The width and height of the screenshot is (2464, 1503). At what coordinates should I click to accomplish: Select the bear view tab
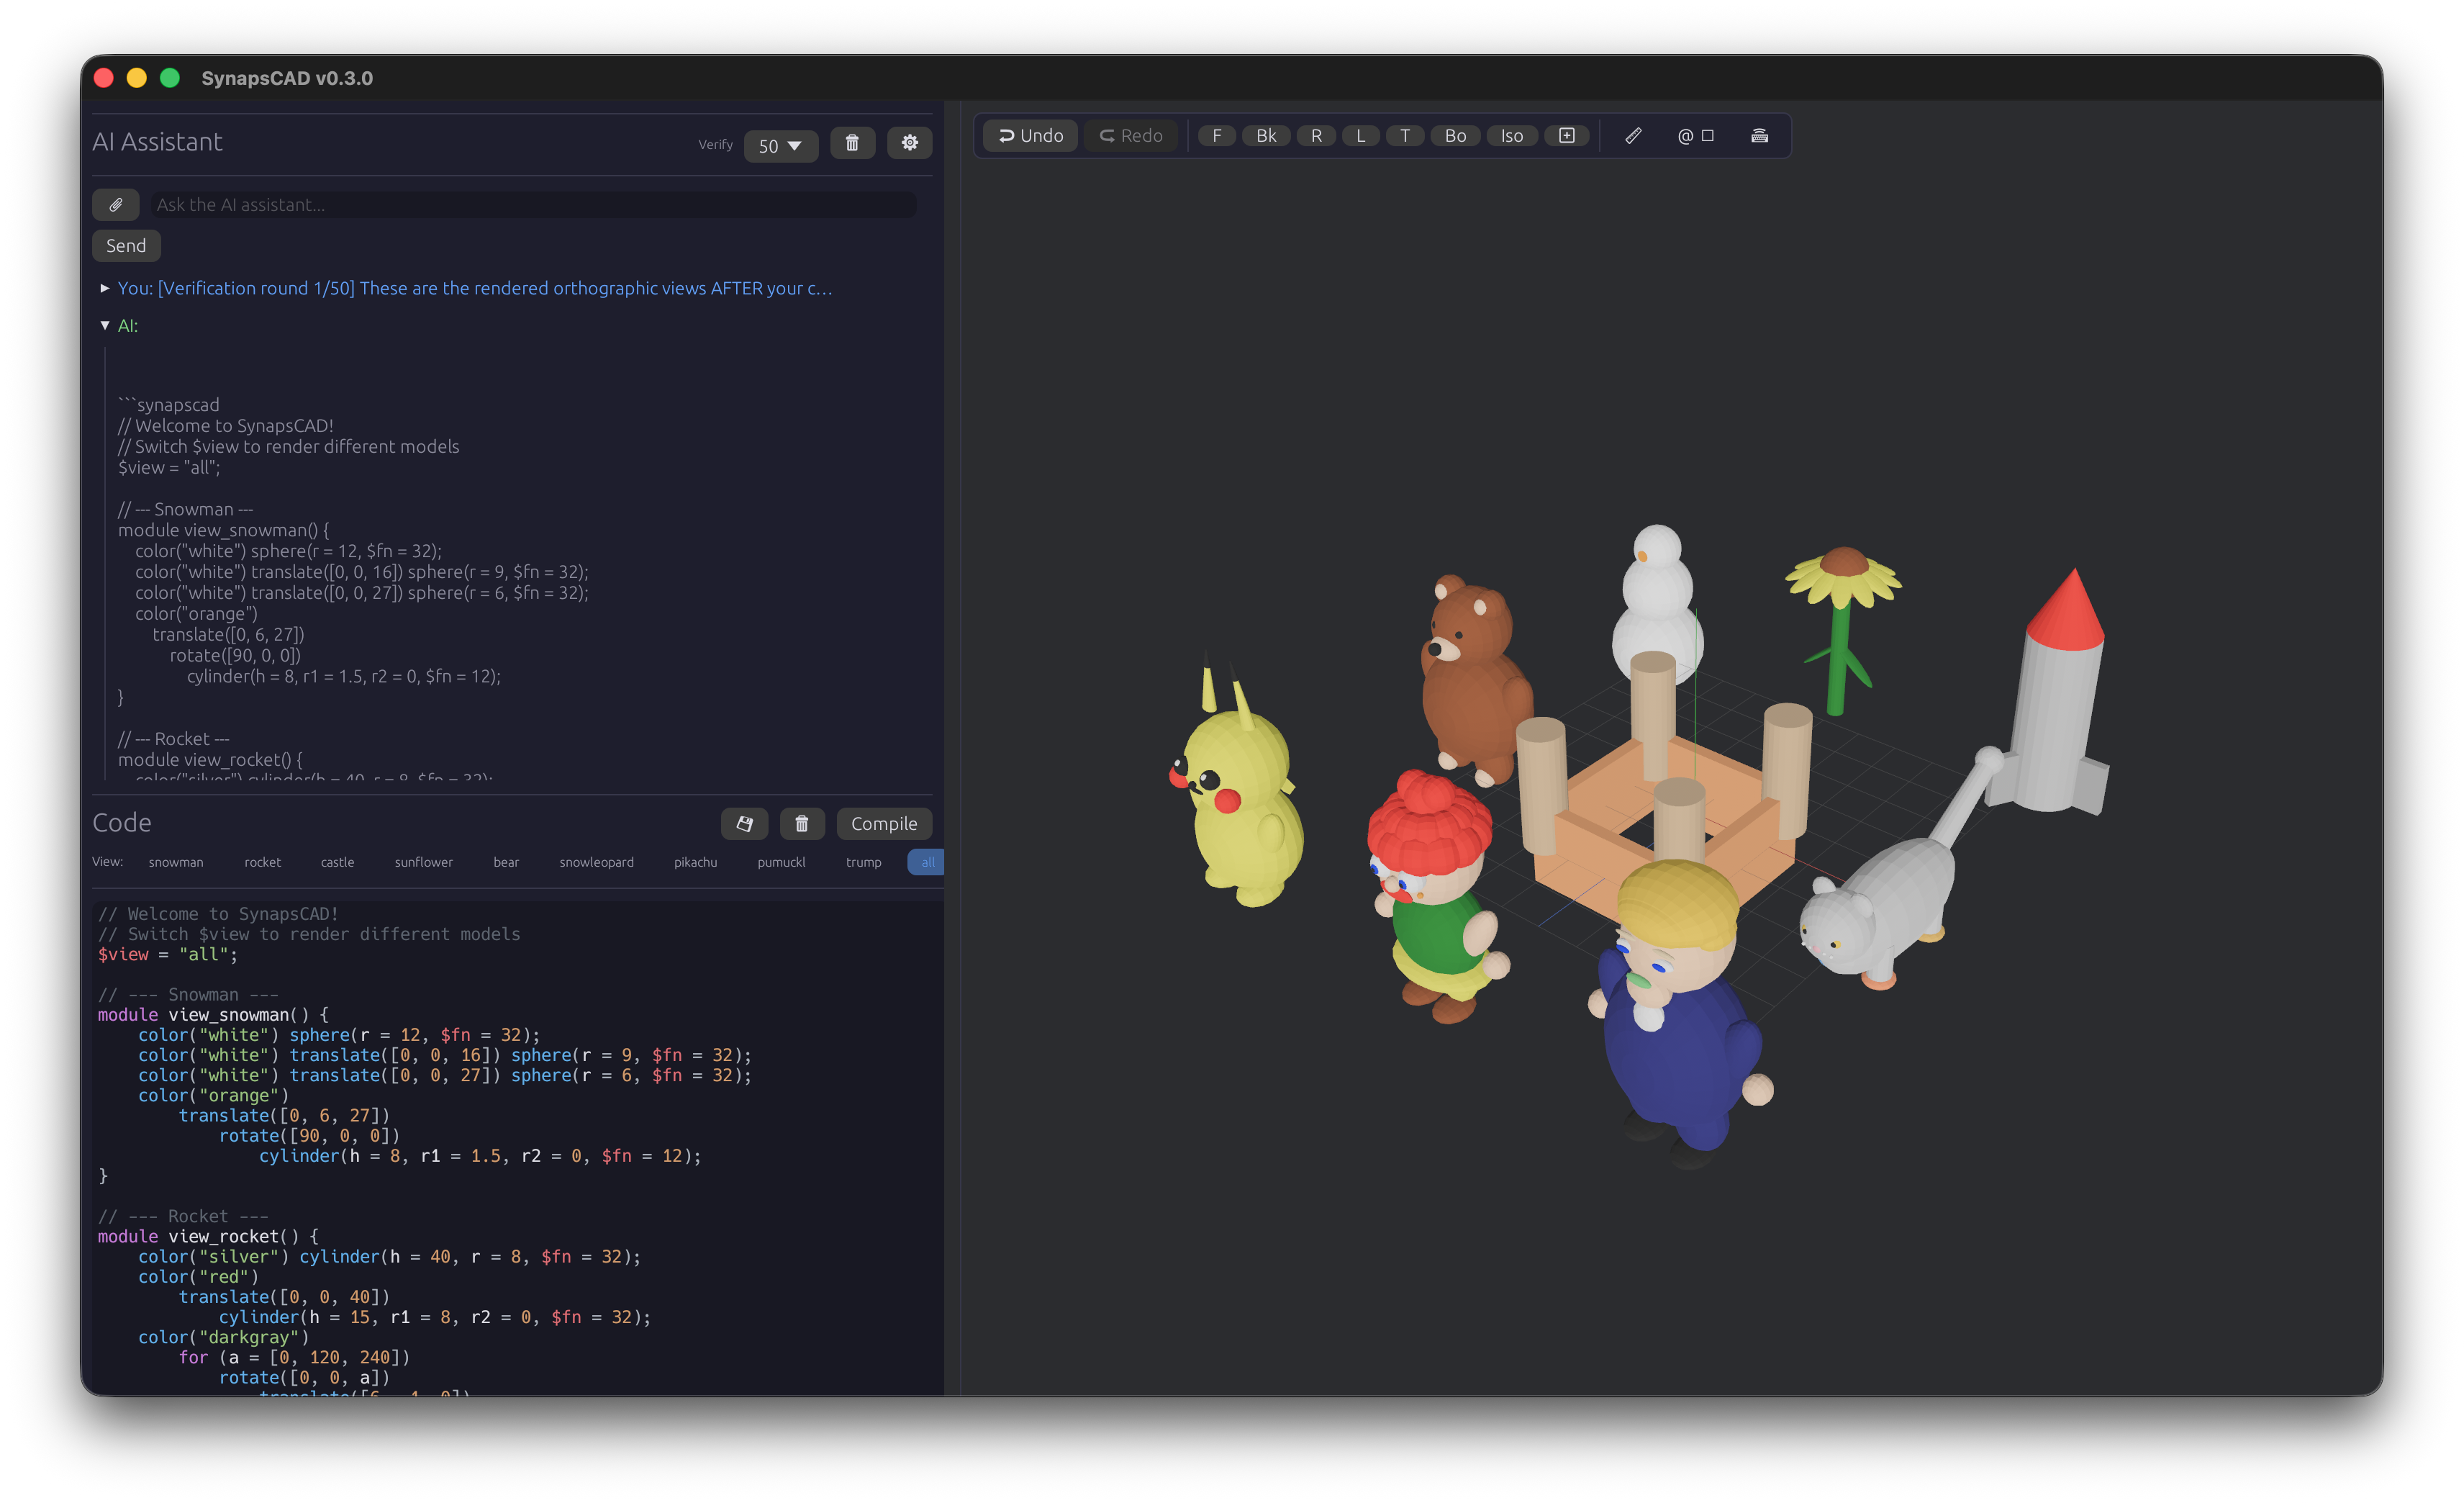coord(506,862)
